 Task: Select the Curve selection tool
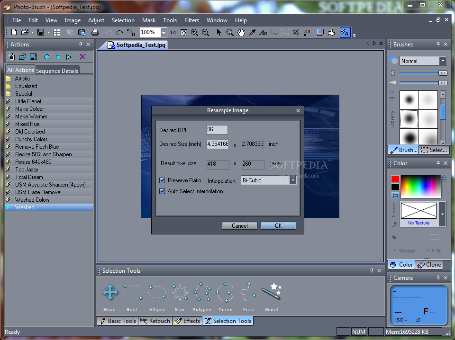[225, 292]
